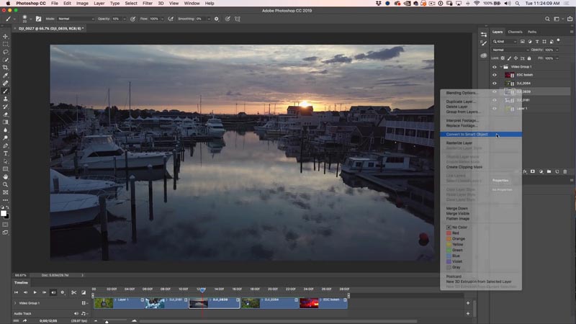
Task: Open the brush Mode dropdown
Action: tap(76, 19)
